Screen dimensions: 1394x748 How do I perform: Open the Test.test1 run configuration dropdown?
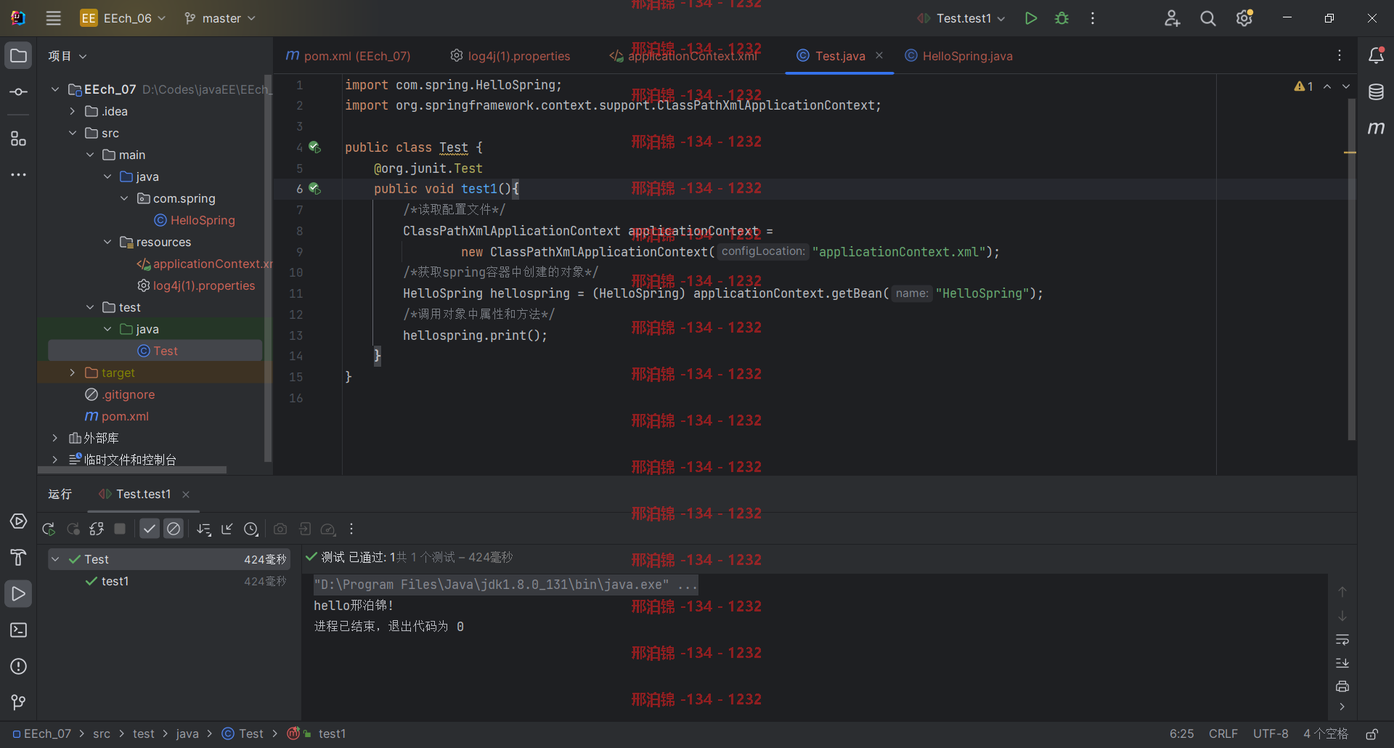point(961,18)
